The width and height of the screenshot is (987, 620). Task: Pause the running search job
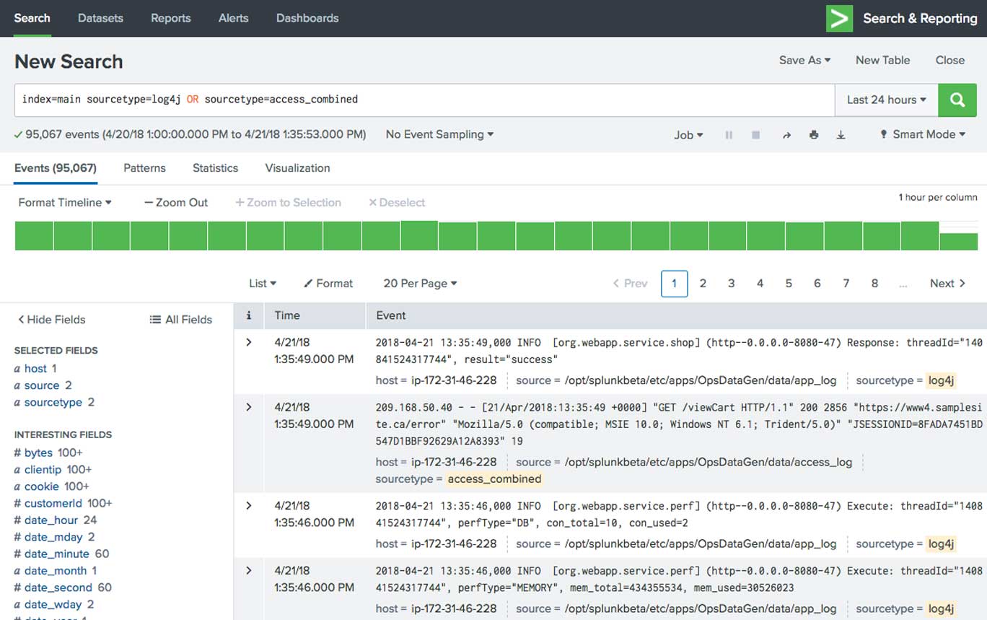(729, 135)
